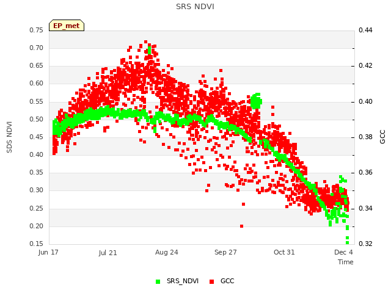Image resolution: width=391 pixels, height=293 pixels.
Task: Click the Jul 21 date tick label
Action: (108, 253)
